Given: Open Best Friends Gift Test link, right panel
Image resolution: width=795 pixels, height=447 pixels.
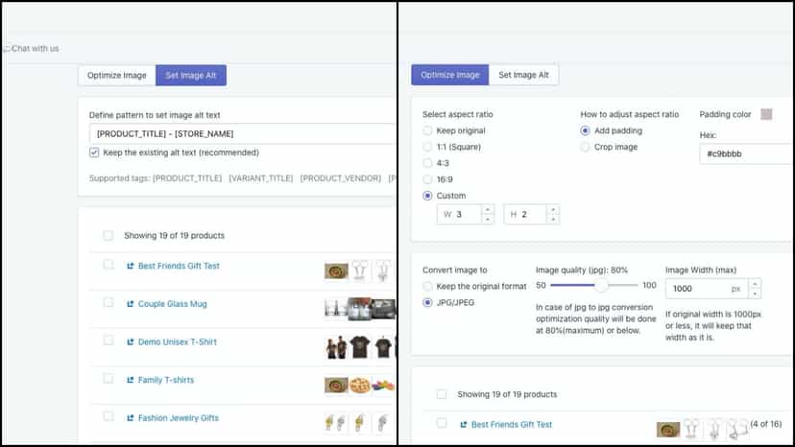Looking at the screenshot, I should pyautogui.click(x=512, y=425).
